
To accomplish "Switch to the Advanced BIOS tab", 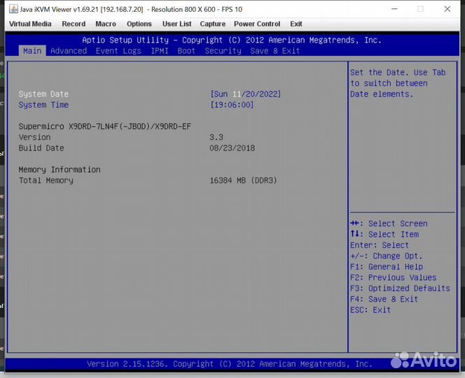I will pyautogui.click(x=69, y=50).
